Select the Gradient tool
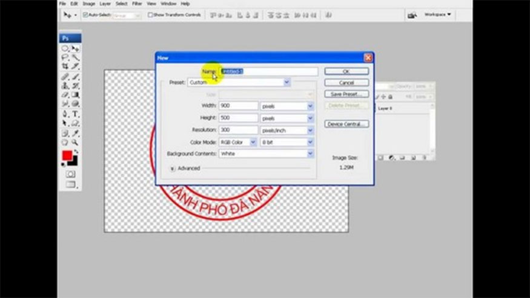Screen dimensions: 530x298 (x=75, y=95)
